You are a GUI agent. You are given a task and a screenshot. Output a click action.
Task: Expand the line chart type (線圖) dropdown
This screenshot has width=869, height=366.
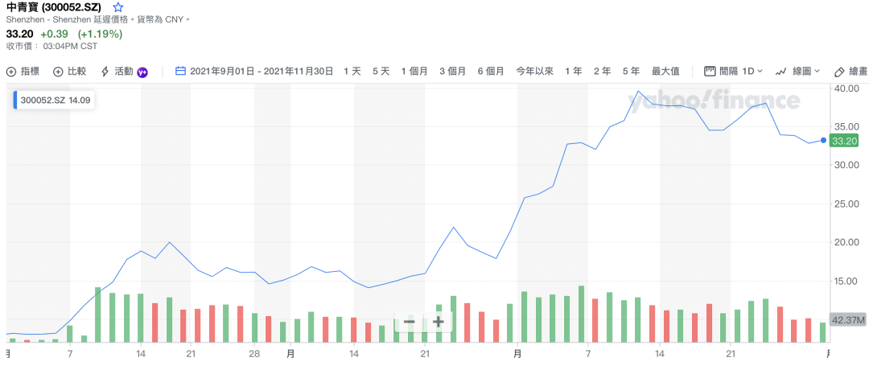pos(797,71)
